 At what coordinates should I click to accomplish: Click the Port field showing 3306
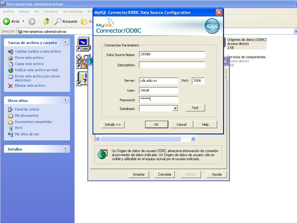coord(198,81)
